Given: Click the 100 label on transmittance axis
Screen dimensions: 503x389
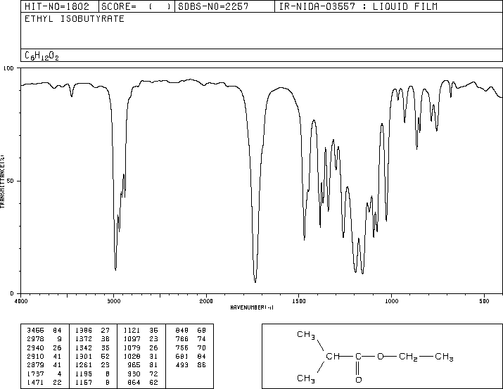Looking at the screenshot, I should click(8, 68).
